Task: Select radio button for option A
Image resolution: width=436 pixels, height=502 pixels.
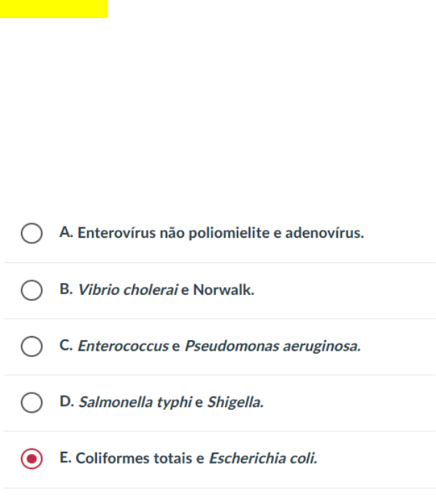Action: click(x=31, y=233)
